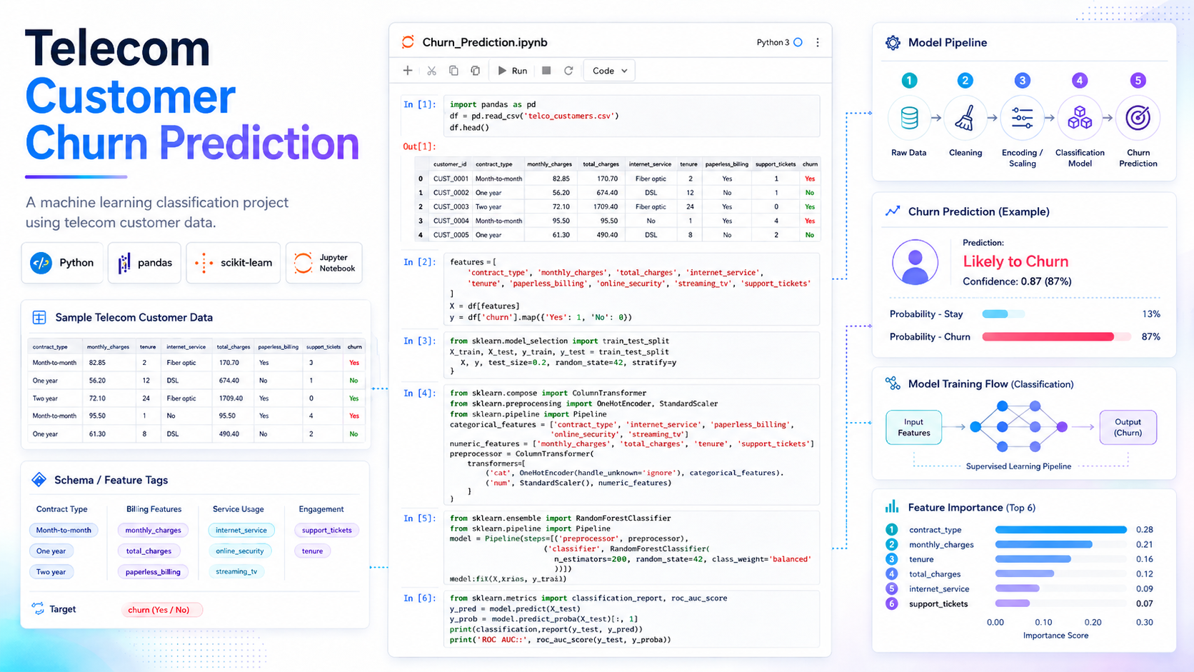The height and width of the screenshot is (672, 1194).
Task: Open the Code cell type dropdown
Action: point(609,71)
